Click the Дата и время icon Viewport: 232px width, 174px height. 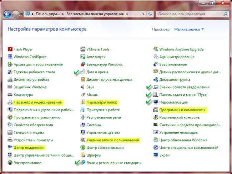coord(83,72)
